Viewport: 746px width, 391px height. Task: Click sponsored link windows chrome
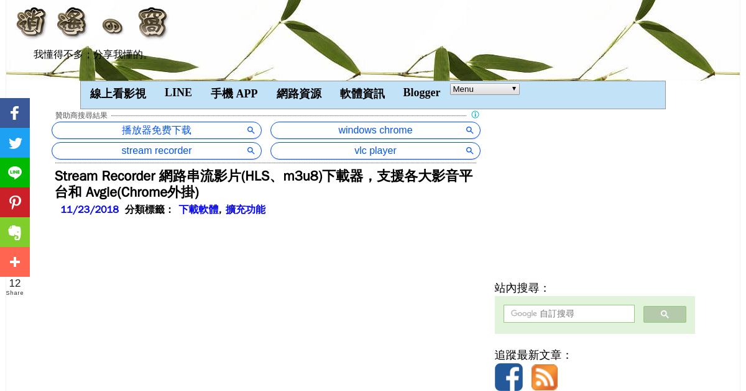point(375,130)
